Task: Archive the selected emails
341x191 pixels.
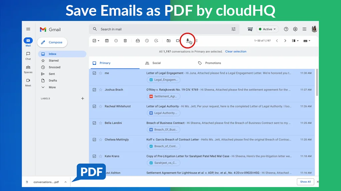Action: pos(107,40)
